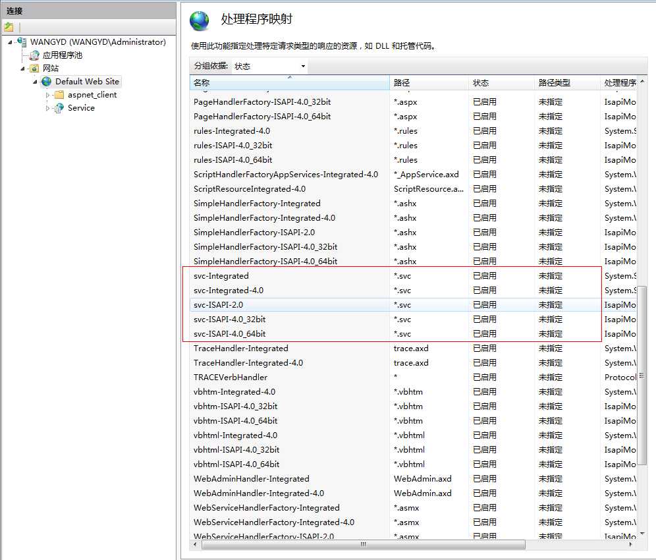
Task: Click the horizontal scrollbar thumb
Action: tap(363, 544)
